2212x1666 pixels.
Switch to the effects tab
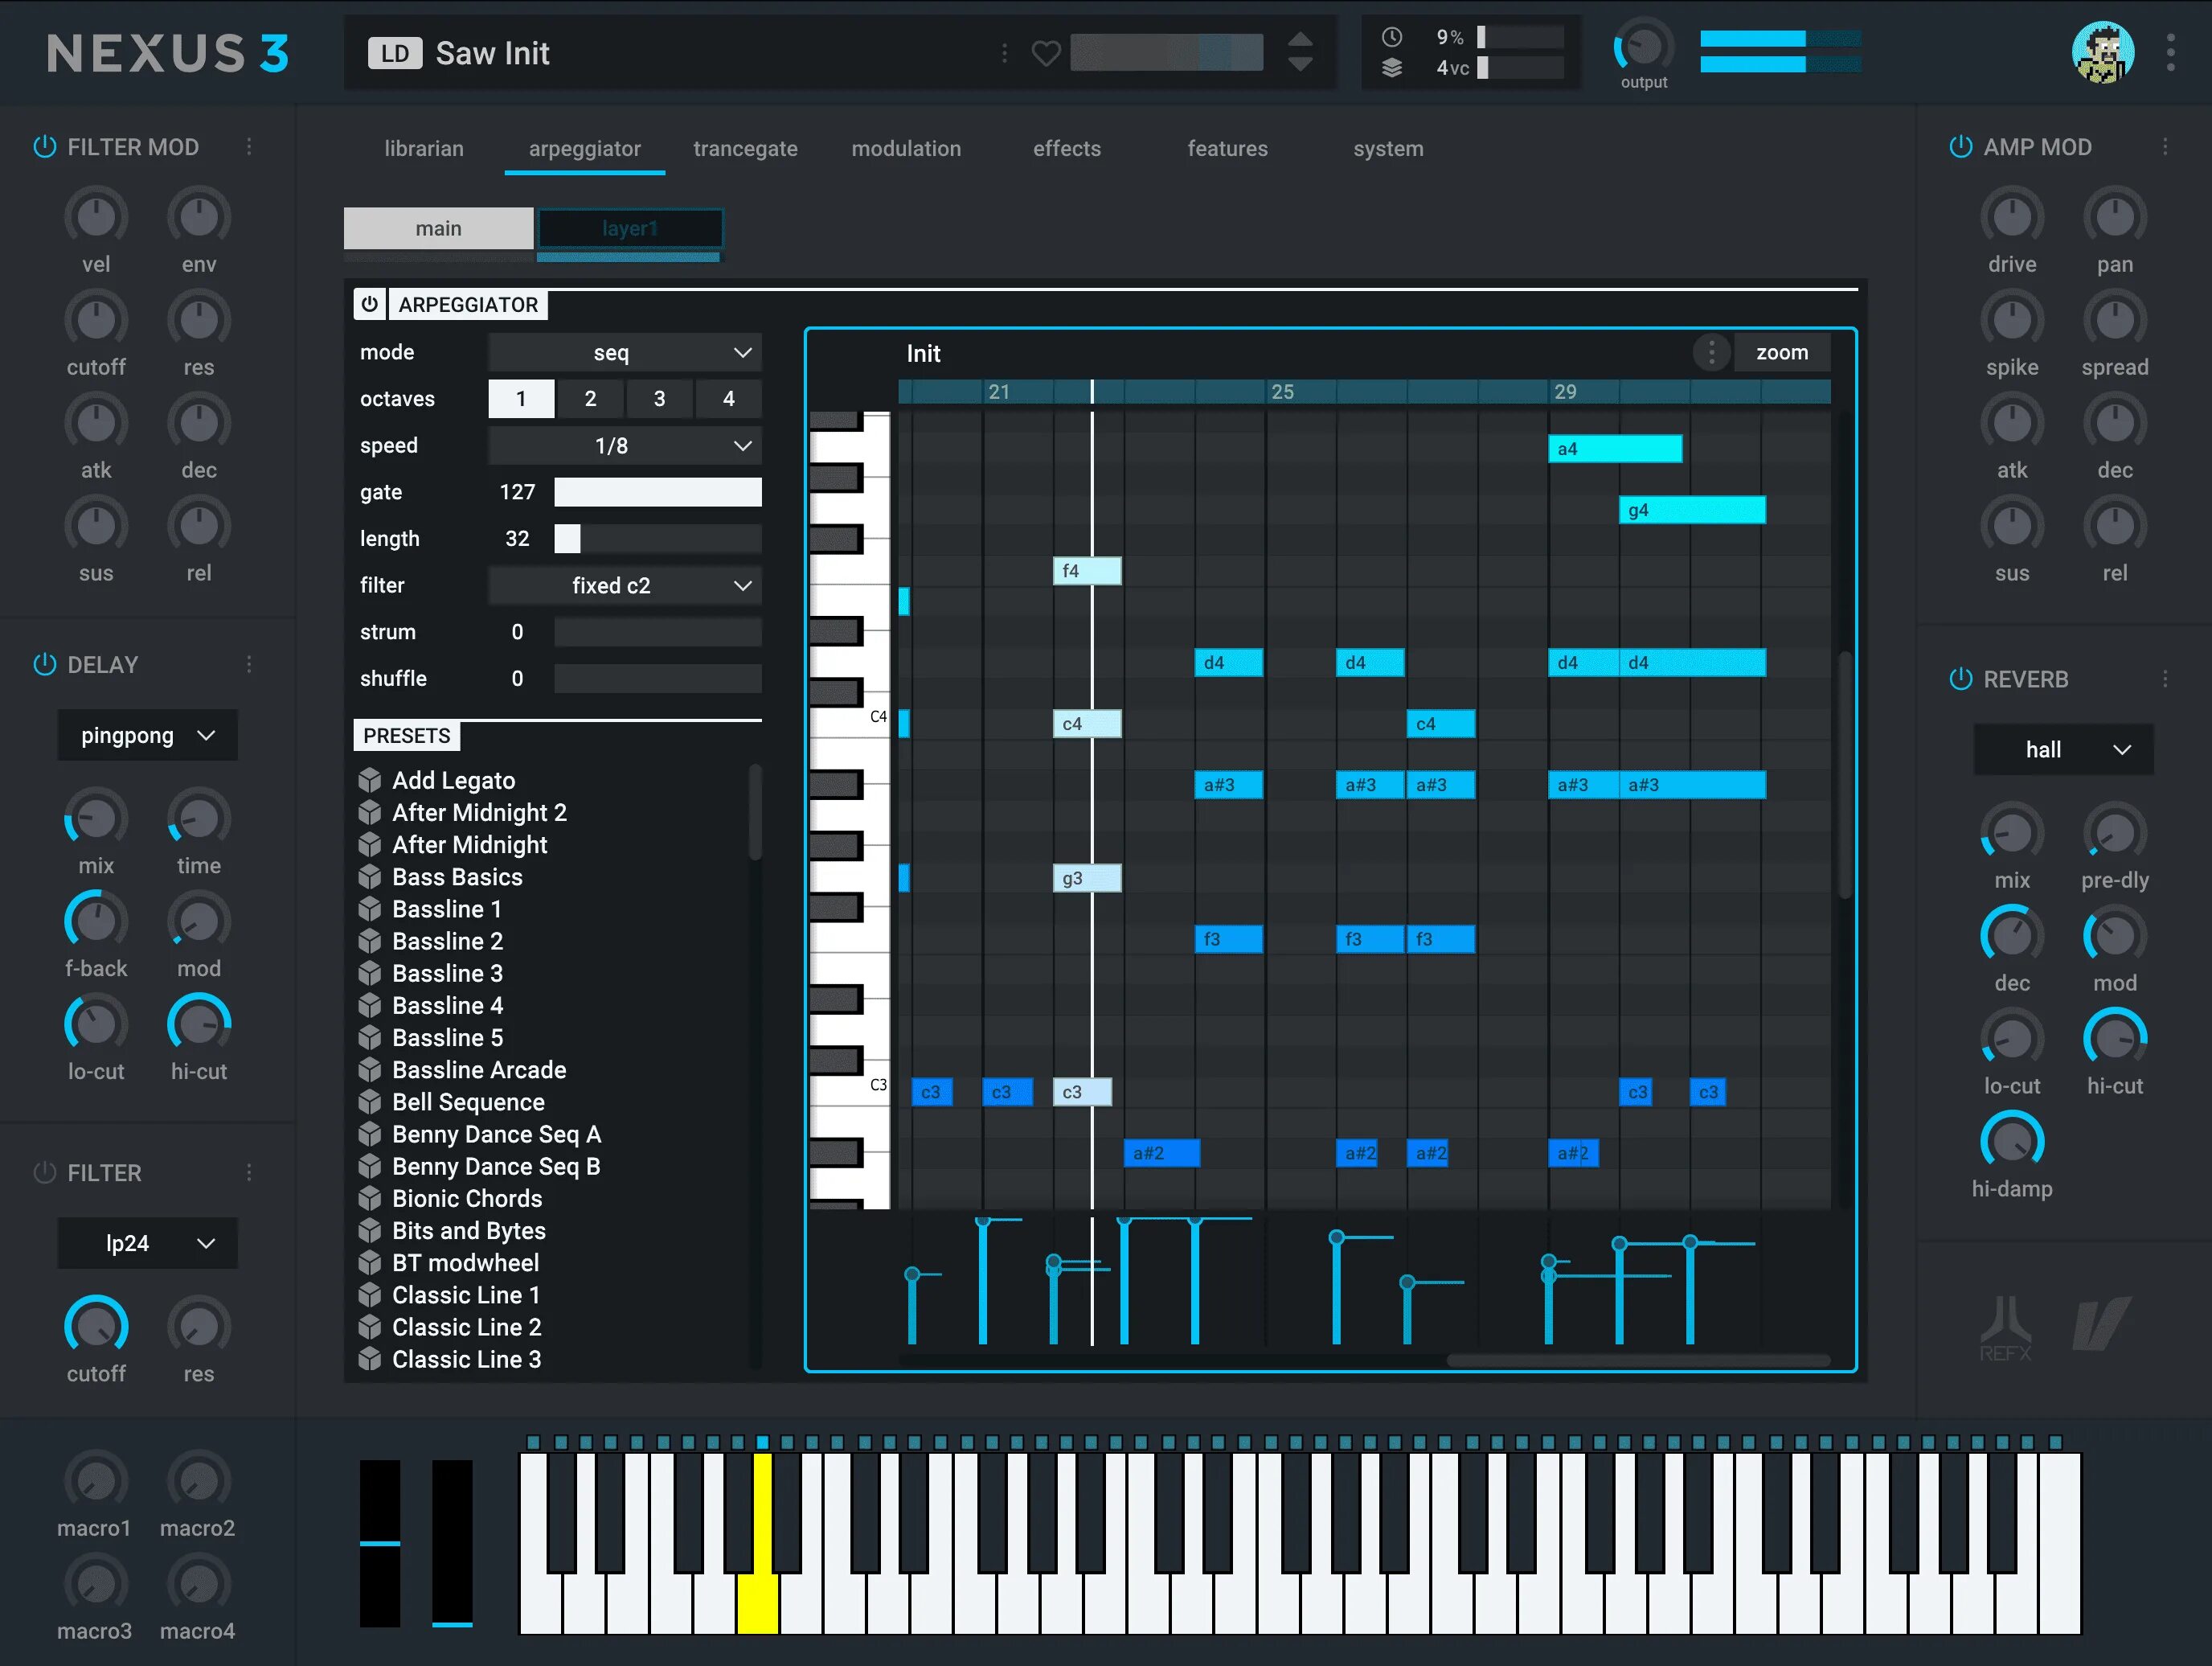point(1067,148)
